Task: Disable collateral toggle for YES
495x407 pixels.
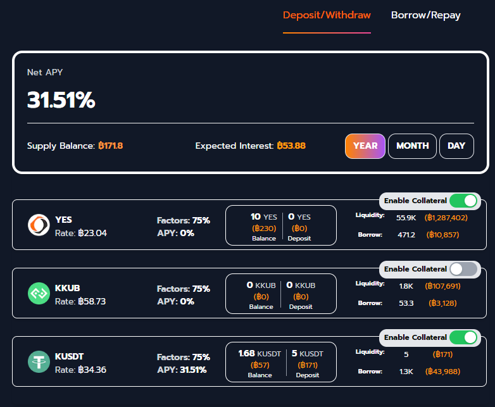Action: point(463,201)
